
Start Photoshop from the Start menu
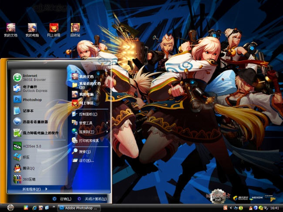tap(39, 100)
